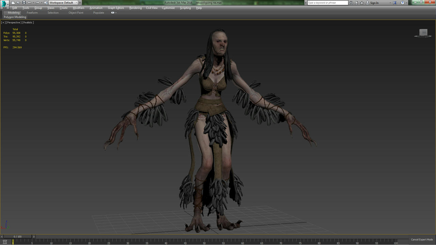Step the time slider back one frame
This screenshot has width=436, height=245.
(2, 236)
